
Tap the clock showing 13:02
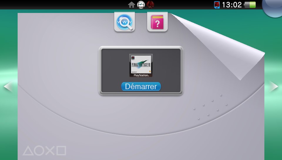click(x=232, y=5)
